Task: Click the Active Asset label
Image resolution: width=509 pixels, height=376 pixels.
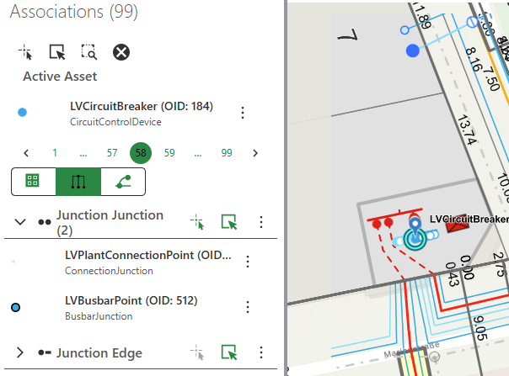Action: coord(60,77)
